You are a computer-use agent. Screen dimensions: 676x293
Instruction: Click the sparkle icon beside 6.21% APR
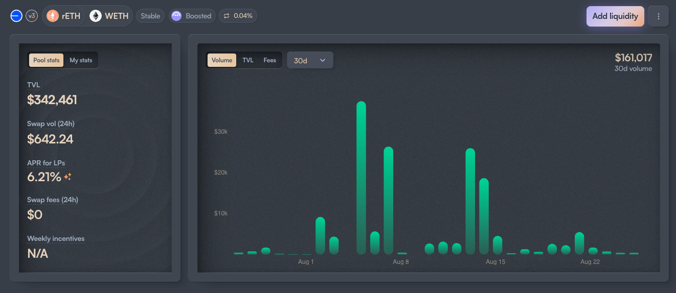[x=67, y=177]
